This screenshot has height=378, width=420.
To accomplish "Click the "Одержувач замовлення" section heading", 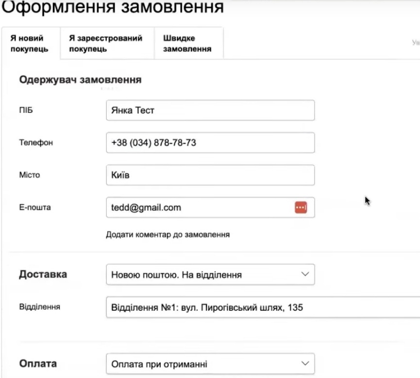I will point(80,80).
